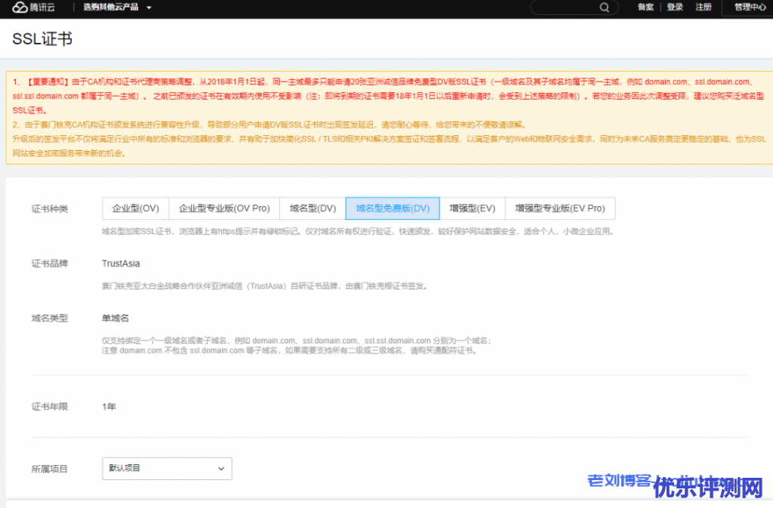The height and width of the screenshot is (508, 773).
Task: Click the 所属项目 label
Action: (50, 469)
